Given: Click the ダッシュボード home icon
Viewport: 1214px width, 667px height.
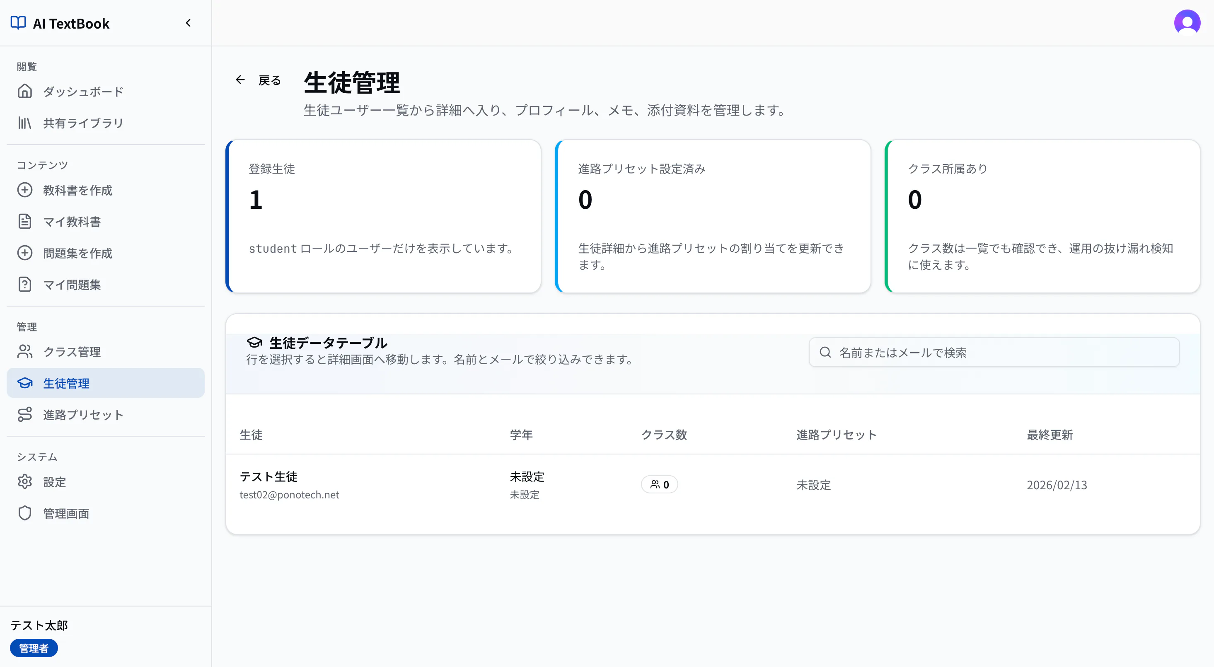Looking at the screenshot, I should tap(24, 91).
